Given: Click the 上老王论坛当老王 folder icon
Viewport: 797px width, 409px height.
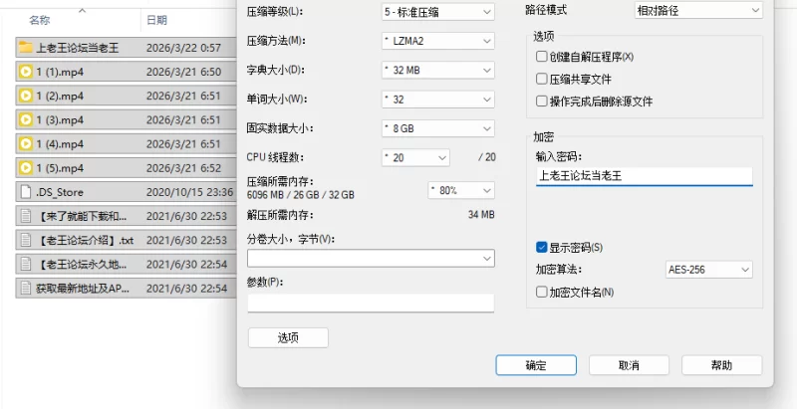Looking at the screenshot, I should (x=26, y=48).
